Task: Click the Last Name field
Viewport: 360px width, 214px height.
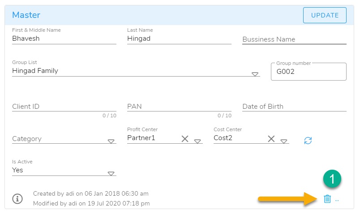Action: 179,39
